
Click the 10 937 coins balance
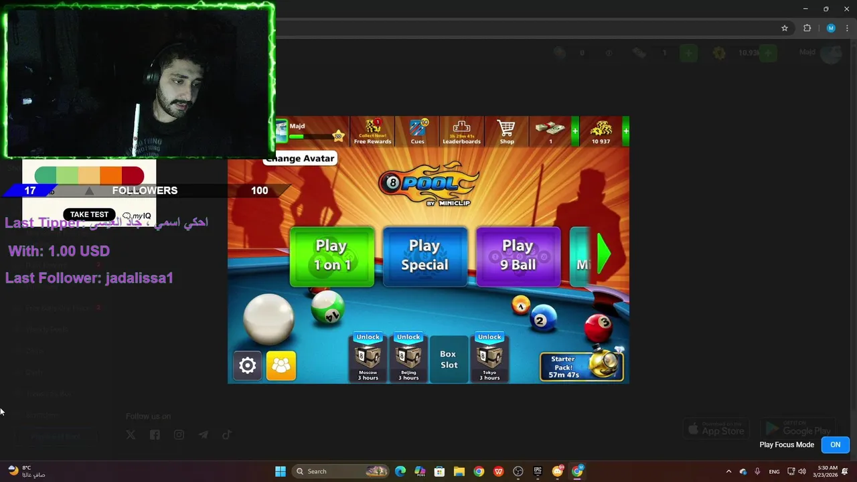click(x=601, y=131)
